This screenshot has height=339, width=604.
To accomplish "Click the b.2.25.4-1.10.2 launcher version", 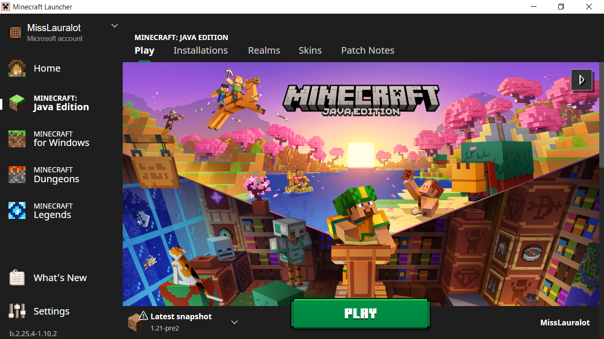I will 33,333.
